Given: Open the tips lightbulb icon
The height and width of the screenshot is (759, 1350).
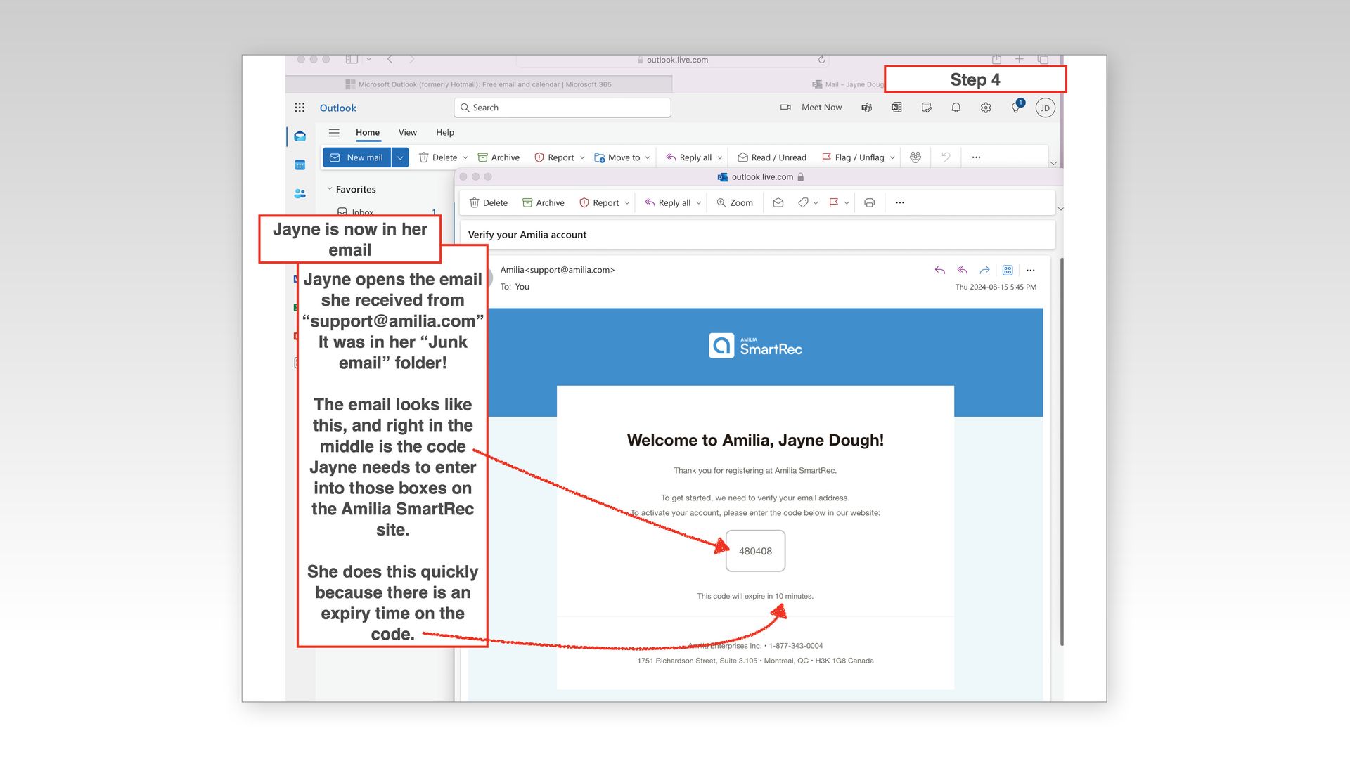Looking at the screenshot, I should point(1016,108).
